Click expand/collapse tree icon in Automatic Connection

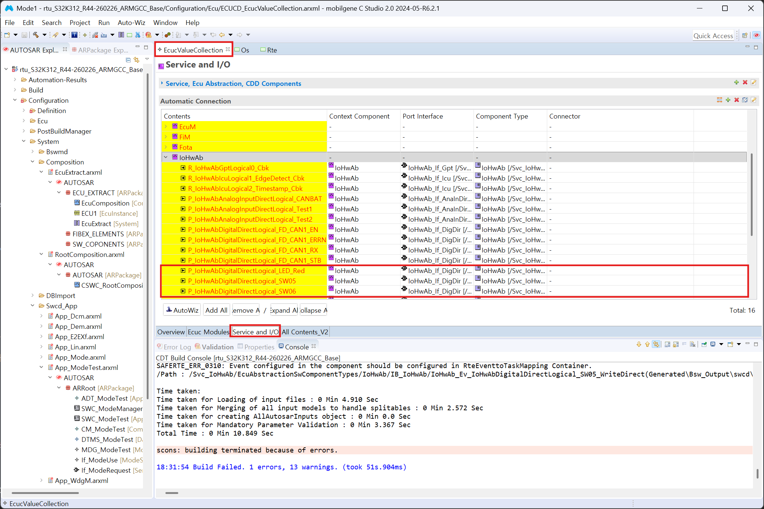click(x=745, y=100)
